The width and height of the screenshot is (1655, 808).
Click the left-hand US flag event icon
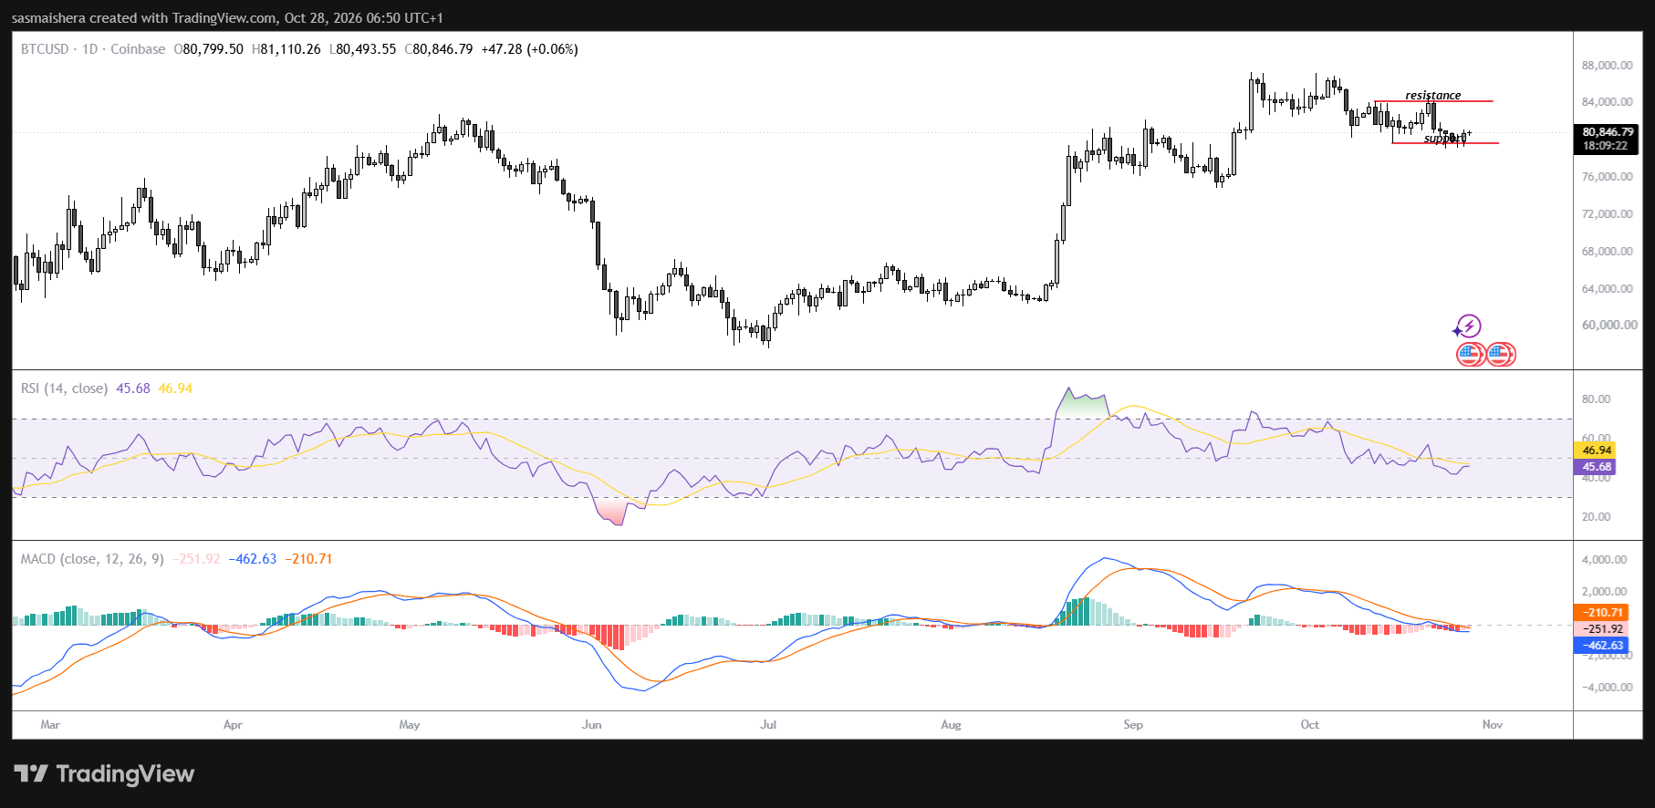1470,354
